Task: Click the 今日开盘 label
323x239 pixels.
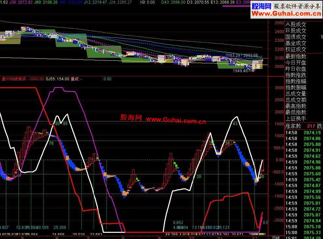Action: coord(296,63)
